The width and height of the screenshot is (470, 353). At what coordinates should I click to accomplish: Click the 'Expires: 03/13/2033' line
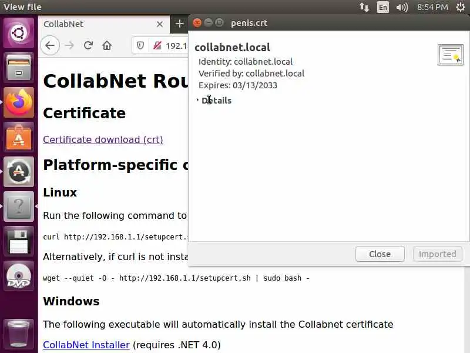pyautogui.click(x=238, y=85)
